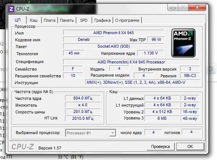Click the L1 данных 2-way value

coord(190,98)
